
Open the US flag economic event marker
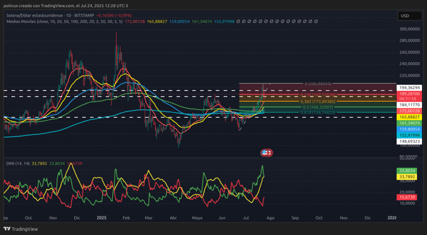click(266, 152)
